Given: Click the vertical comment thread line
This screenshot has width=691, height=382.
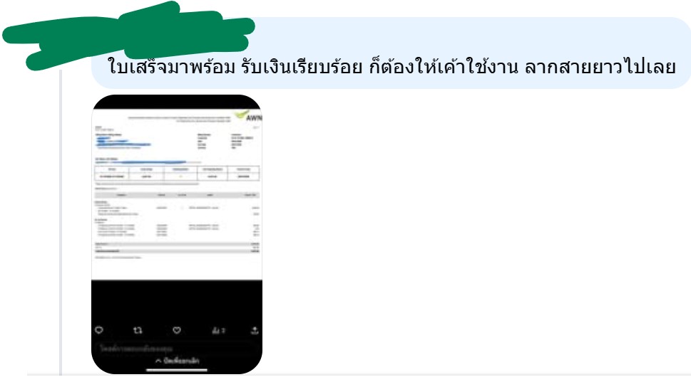Looking at the screenshot, I should click(61, 222).
